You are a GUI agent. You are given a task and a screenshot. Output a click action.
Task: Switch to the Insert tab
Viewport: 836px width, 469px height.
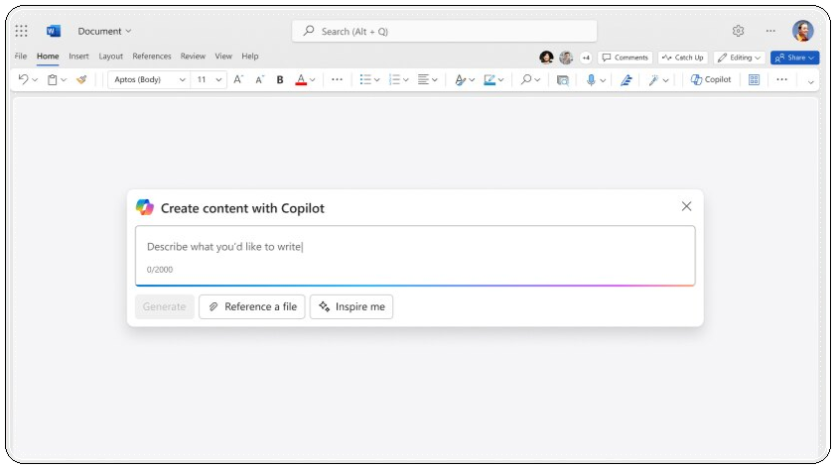tap(78, 56)
